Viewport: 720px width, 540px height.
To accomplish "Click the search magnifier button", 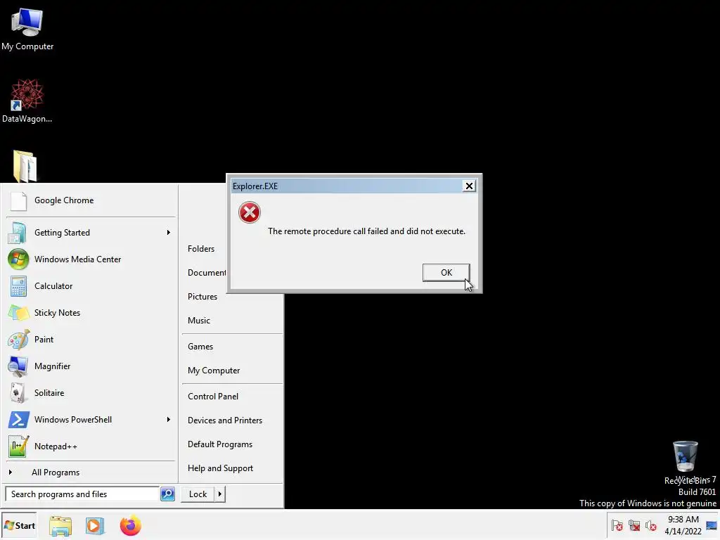I will point(167,494).
